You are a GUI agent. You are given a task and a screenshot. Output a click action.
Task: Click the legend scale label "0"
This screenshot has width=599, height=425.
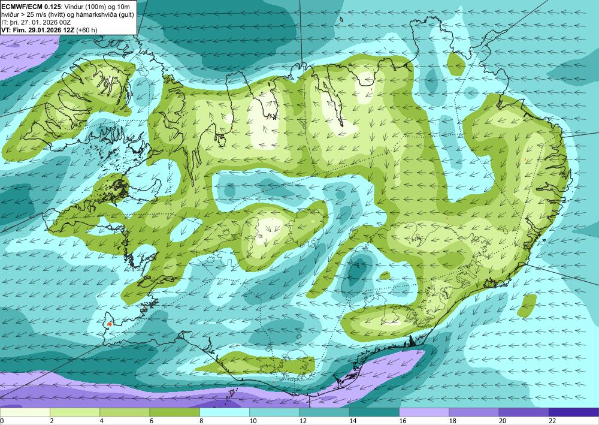[2, 421]
